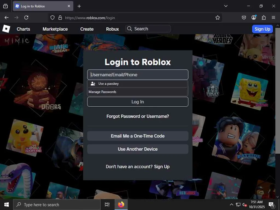Expand the list all tabs chevron
The height and width of the screenshot is (210, 280).
click(x=226, y=6)
